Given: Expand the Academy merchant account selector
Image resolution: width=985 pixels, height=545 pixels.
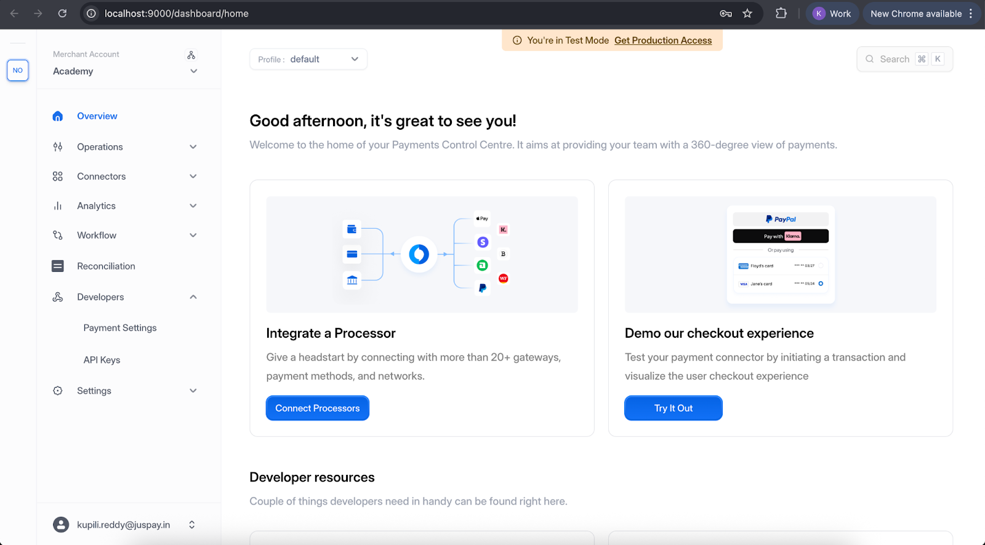Looking at the screenshot, I should click(x=193, y=71).
